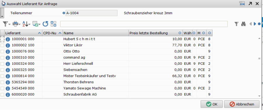Open the filter dropdown arrow

9,24
